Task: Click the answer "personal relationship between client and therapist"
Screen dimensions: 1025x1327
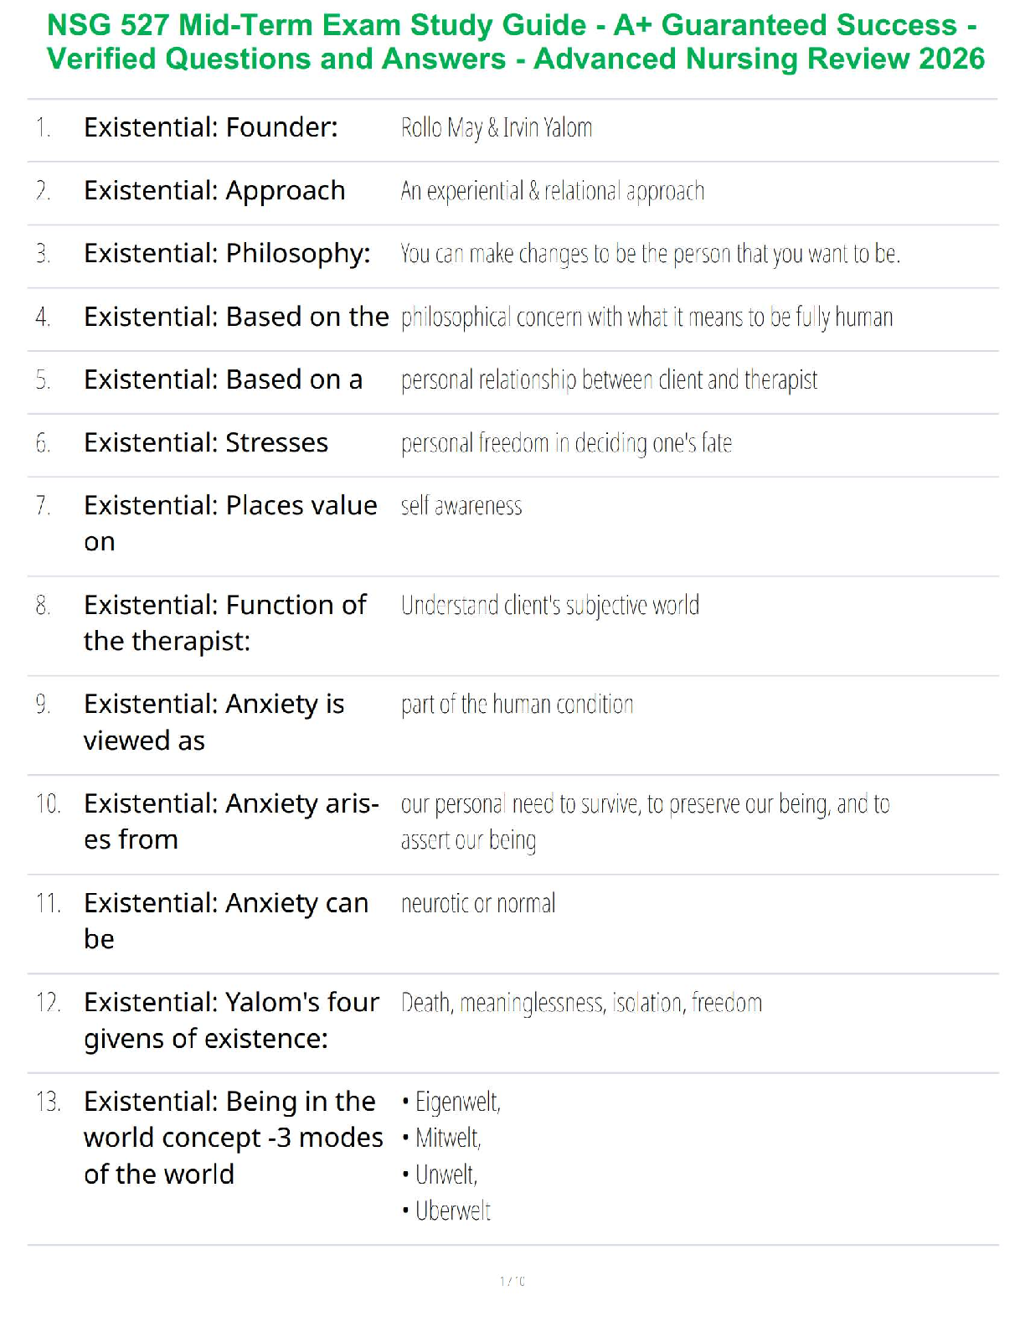Action: pyautogui.click(x=609, y=380)
